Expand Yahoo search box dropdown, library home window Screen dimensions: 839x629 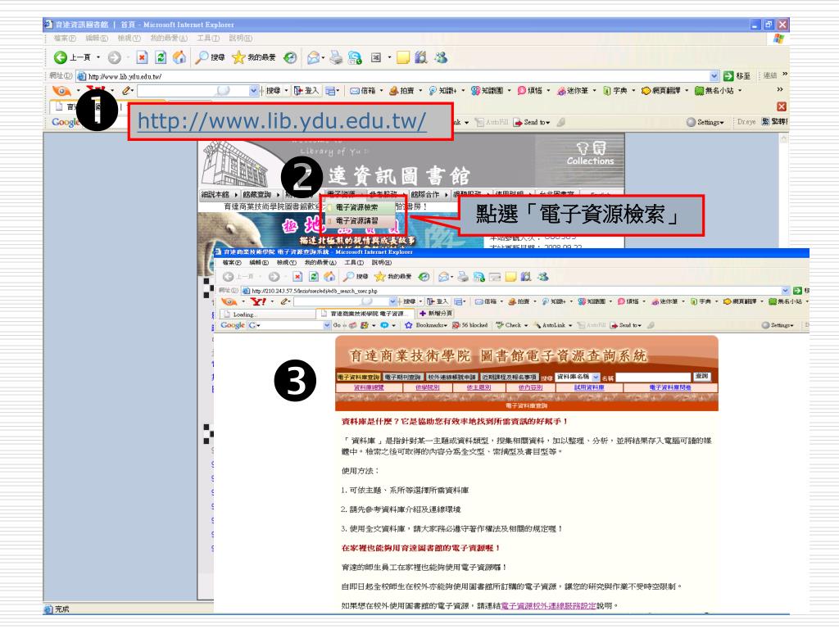pyautogui.click(x=254, y=91)
